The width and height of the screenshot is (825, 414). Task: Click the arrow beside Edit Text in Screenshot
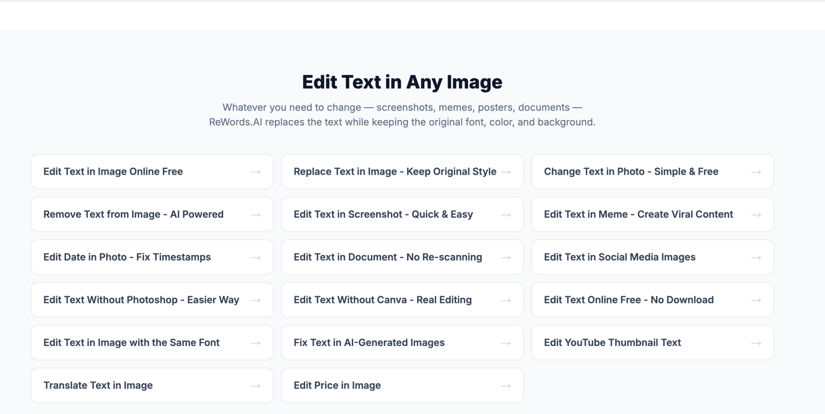[506, 215]
